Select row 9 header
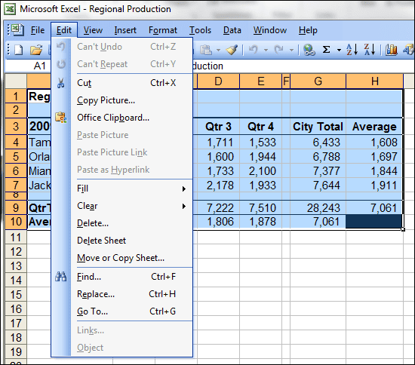The height and width of the screenshot is (365, 415). tap(16, 208)
